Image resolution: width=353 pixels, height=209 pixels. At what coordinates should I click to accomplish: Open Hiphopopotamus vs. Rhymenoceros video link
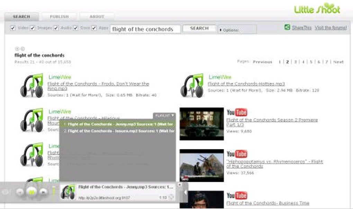pyautogui.click(x=275, y=164)
